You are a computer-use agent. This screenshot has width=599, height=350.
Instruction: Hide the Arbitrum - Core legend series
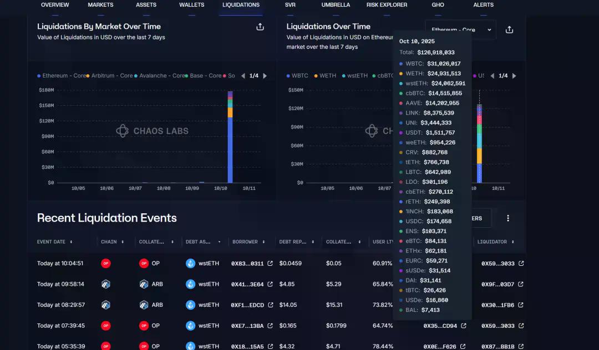[111, 76]
